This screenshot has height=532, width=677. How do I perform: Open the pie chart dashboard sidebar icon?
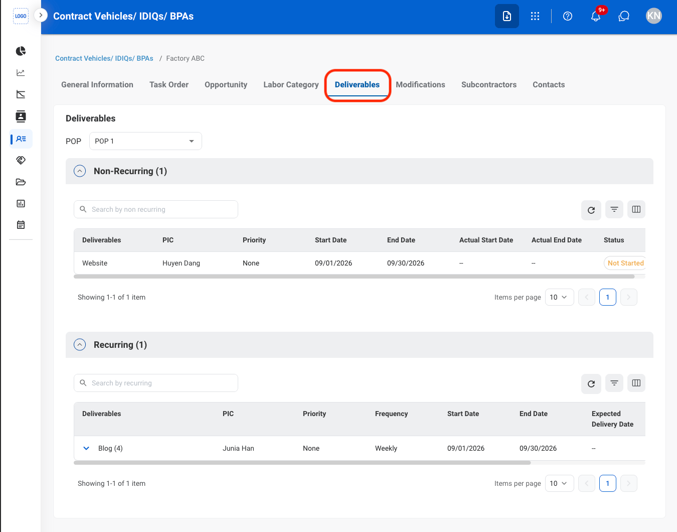[21, 51]
